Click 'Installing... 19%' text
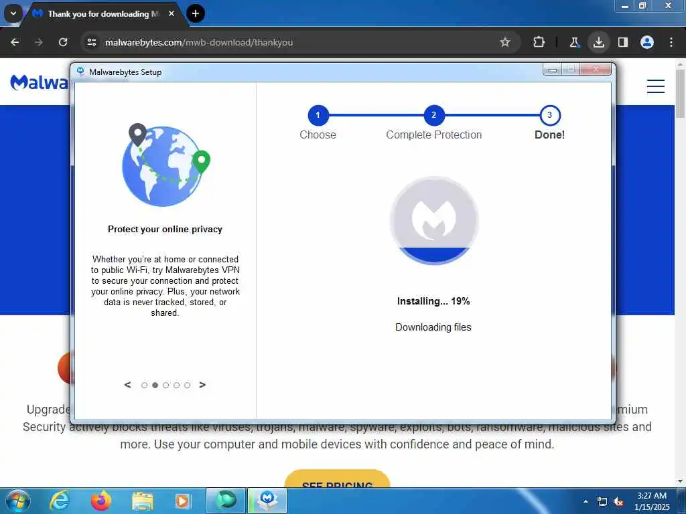Screen dimensions: 686x514 coord(433,301)
